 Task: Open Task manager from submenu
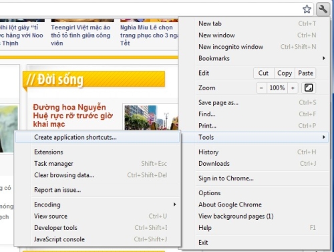tap(98, 164)
